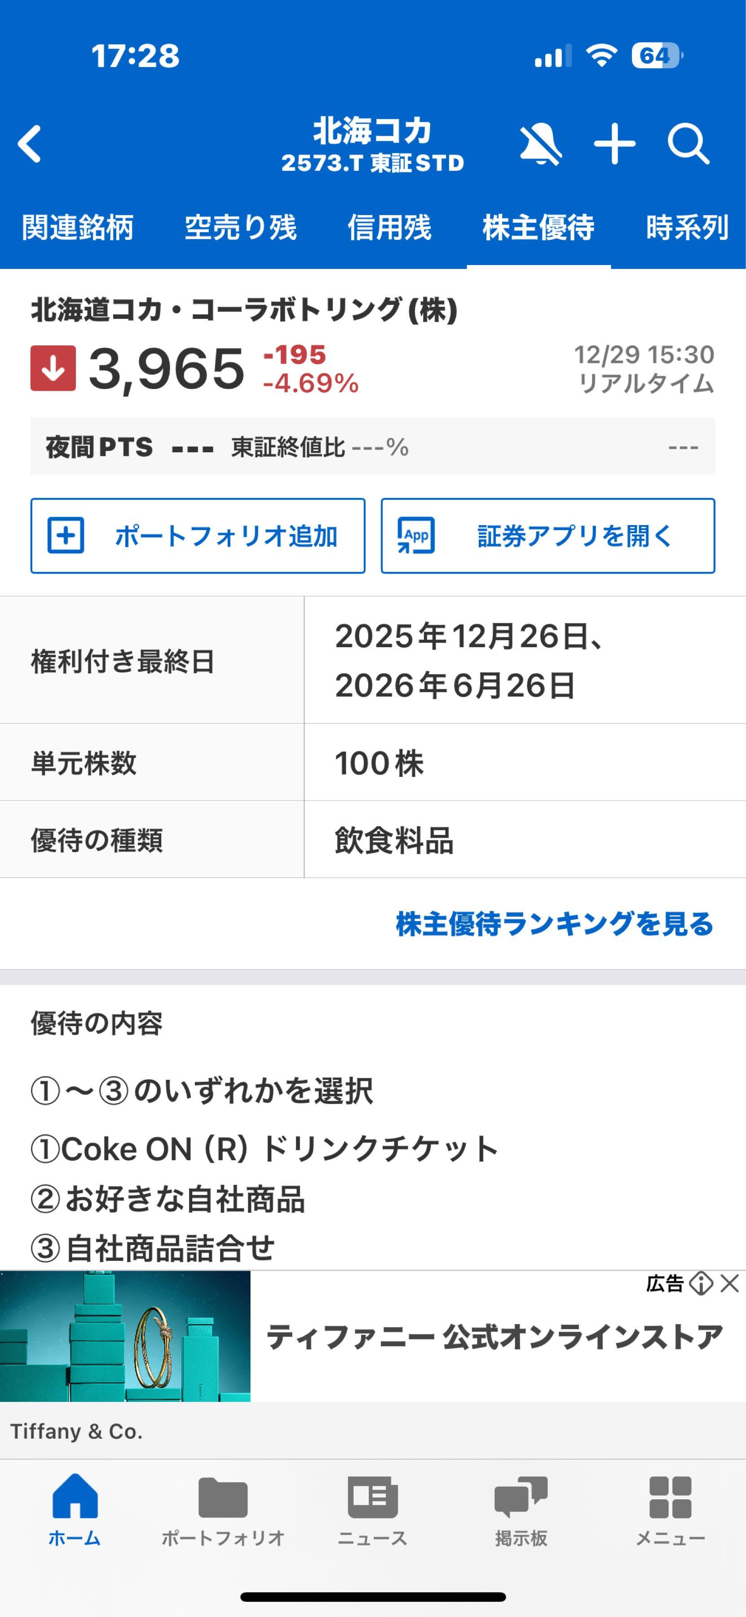The image size is (746, 1617).
Task: Close the Tiffany advertisement
Action: pyautogui.click(x=730, y=1284)
